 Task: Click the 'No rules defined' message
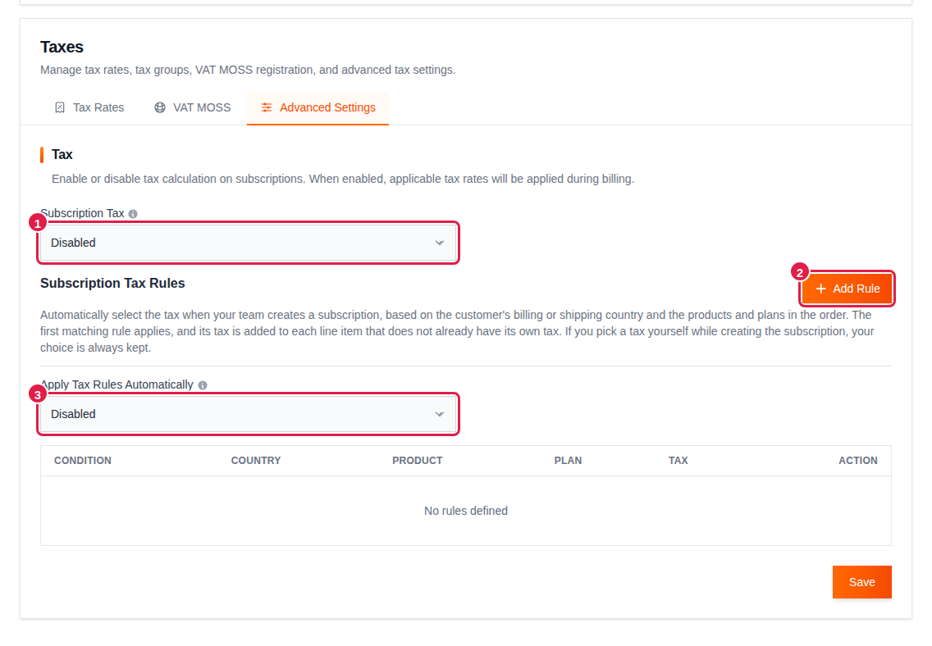coord(466,512)
